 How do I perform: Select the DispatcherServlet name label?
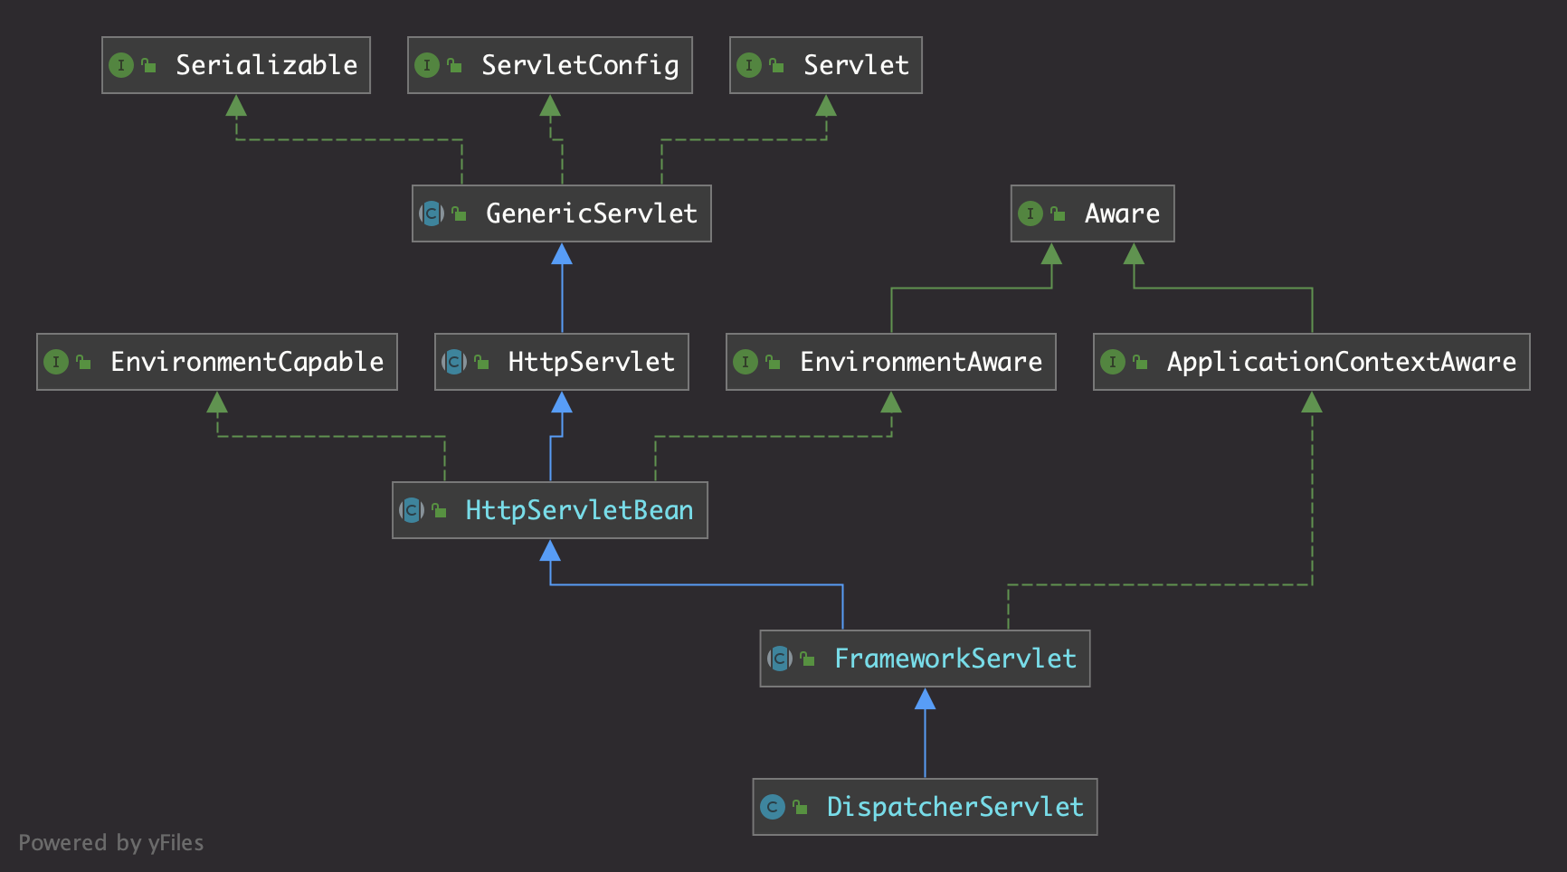954,807
